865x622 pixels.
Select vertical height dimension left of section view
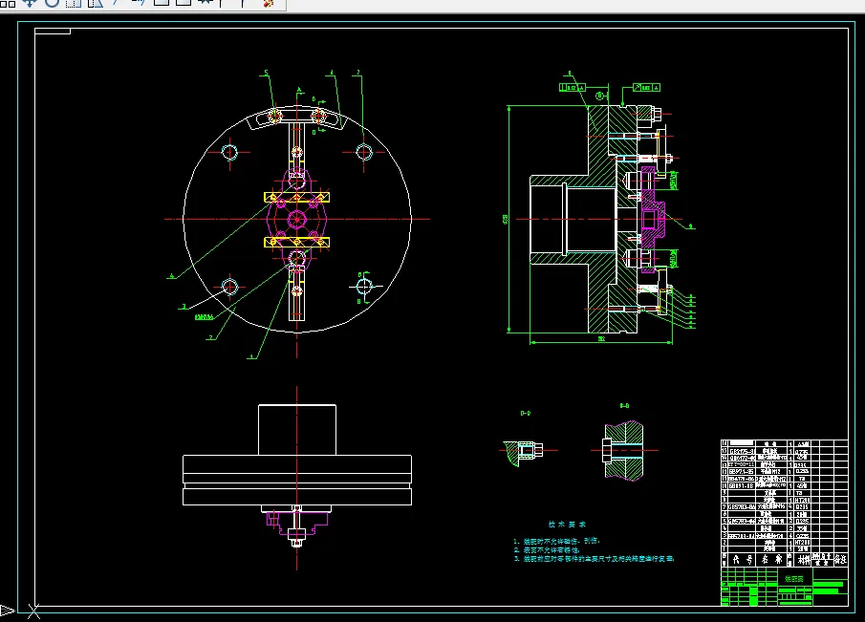pyautogui.click(x=505, y=220)
